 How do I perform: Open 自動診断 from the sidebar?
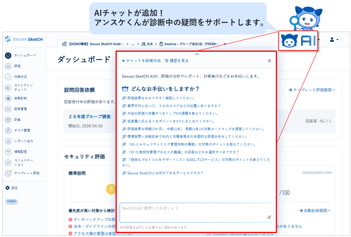tap(8, 98)
